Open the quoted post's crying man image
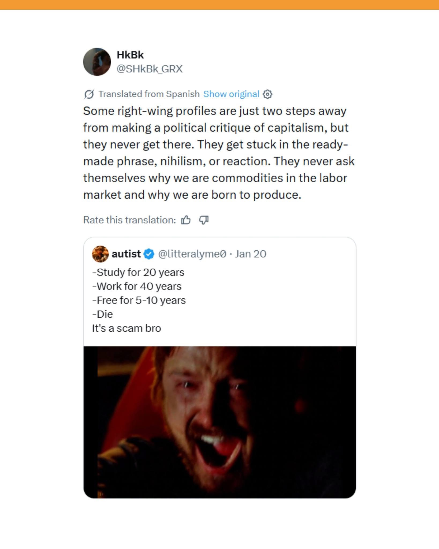 coord(219,422)
